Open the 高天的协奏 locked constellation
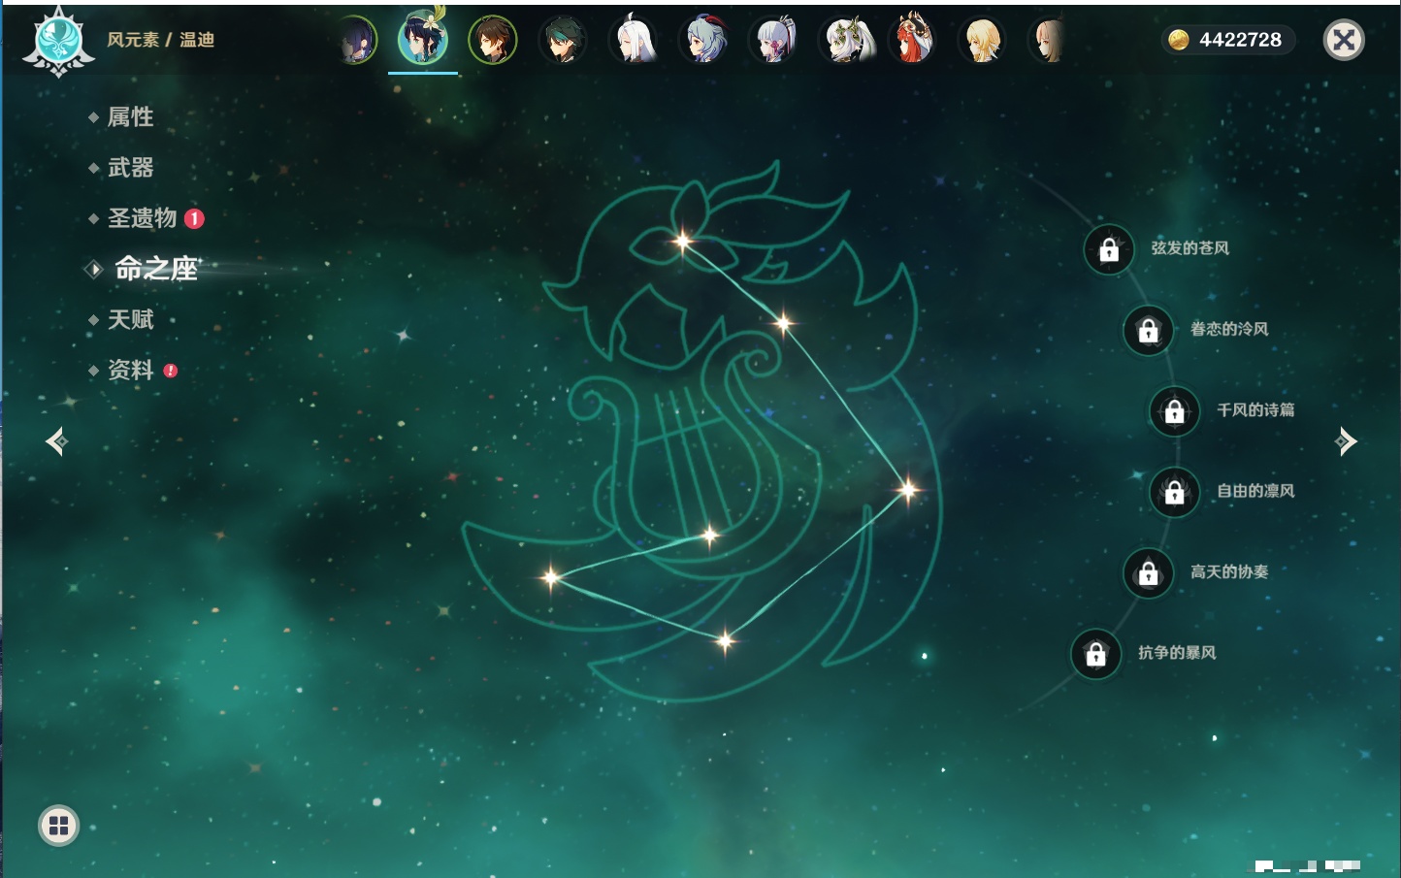This screenshot has width=1401, height=878. 1148,573
